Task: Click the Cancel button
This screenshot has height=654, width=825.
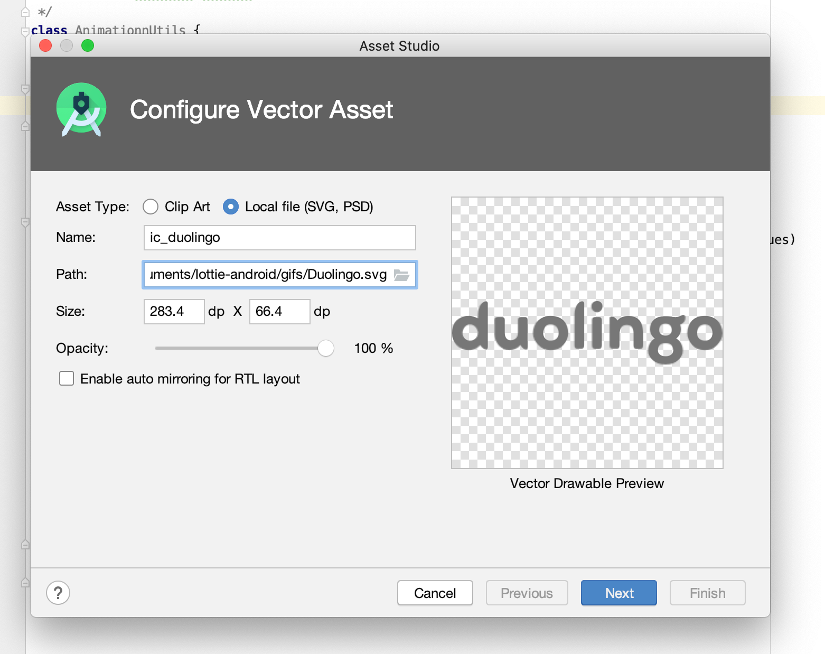Action: coord(435,593)
